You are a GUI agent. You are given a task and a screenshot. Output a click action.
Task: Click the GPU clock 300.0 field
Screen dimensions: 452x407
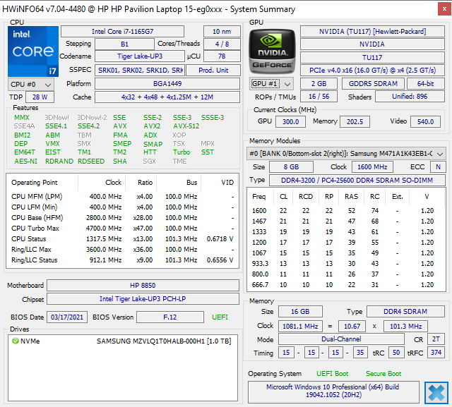[290, 122]
